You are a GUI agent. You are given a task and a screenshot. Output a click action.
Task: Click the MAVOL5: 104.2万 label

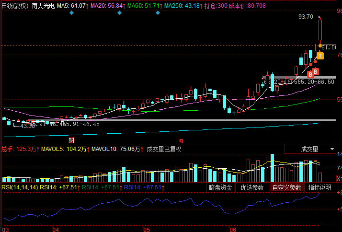click(x=66, y=149)
